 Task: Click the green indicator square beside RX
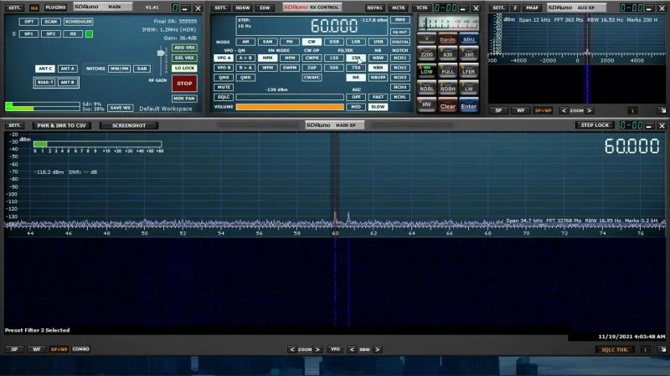[90, 33]
